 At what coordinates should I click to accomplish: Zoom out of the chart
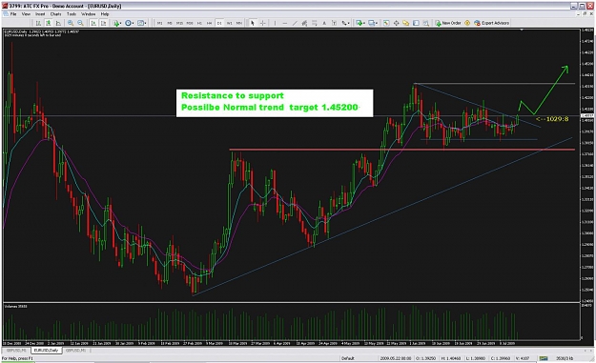(80, 23)
